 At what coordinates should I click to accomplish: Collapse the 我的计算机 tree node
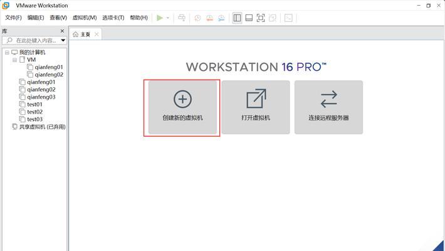[x=7, y=52]
